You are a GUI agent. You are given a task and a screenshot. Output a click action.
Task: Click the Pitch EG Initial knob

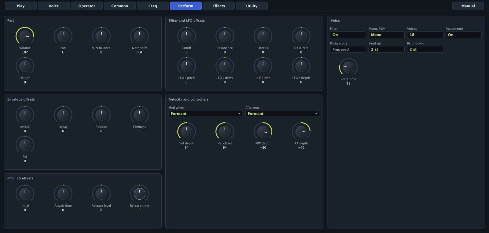pyautogui.click(x=25, y=194)
